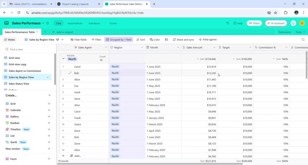Click the horizontal grid scrollbar
This screenshot has height=165, width=308.
150,164
